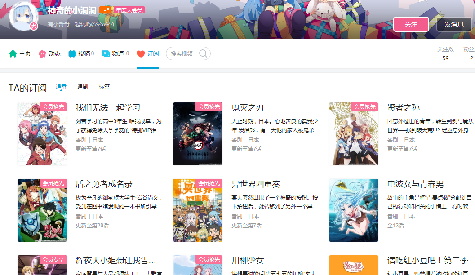Click the 盾之勇者成名录 cover thumbnail
475x275 pixels.
coord(42,210)
